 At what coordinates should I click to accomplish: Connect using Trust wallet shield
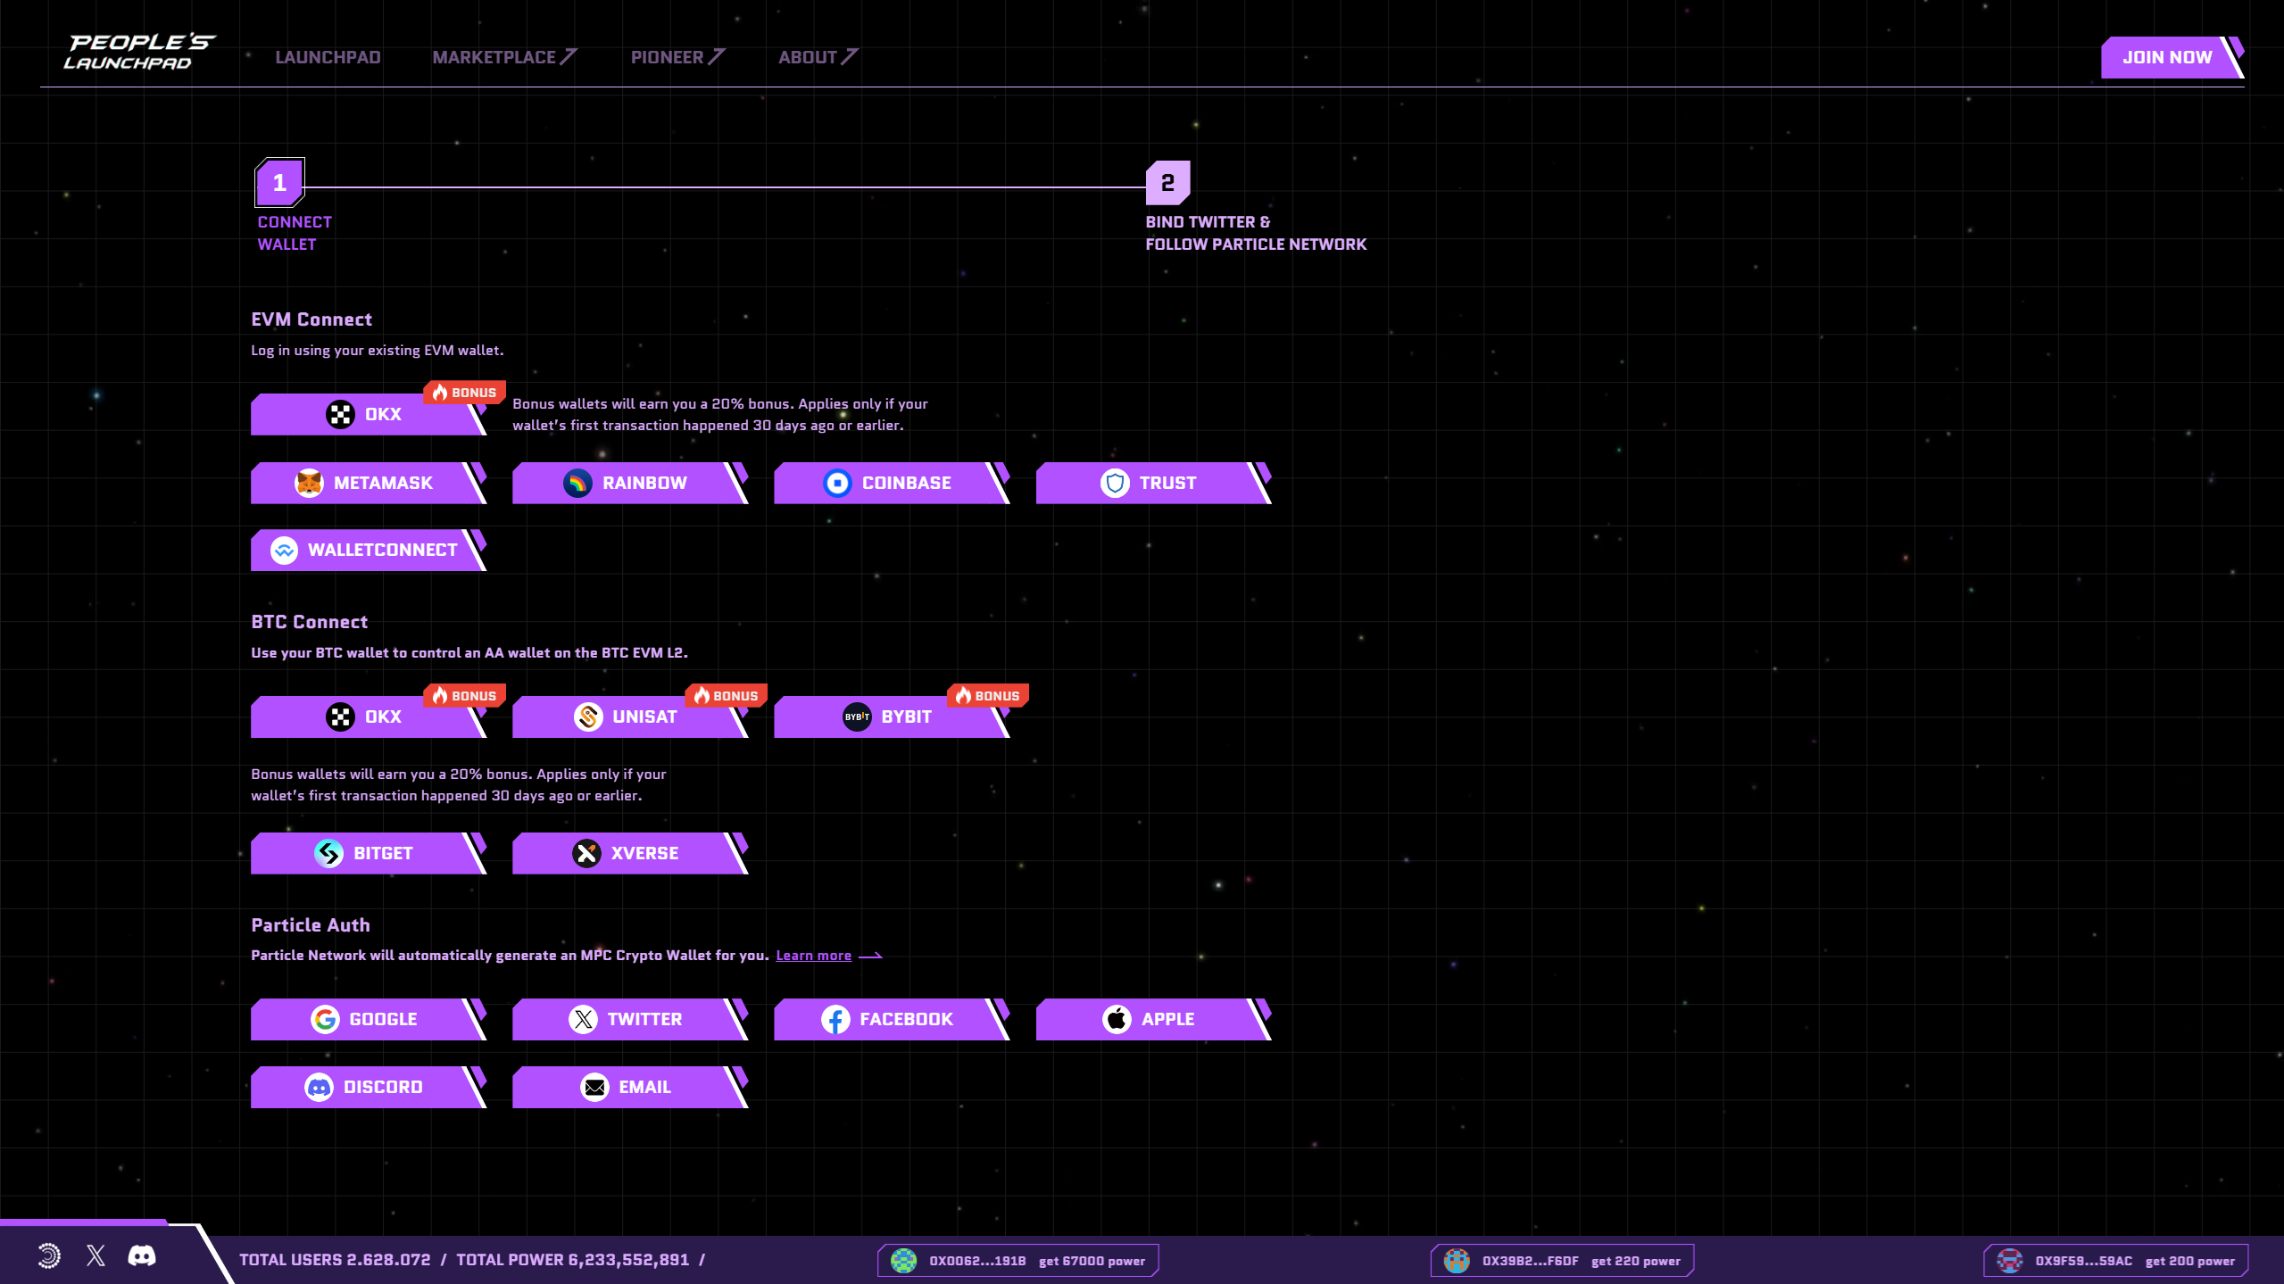pyautogui.click(x=1150, y=483)
